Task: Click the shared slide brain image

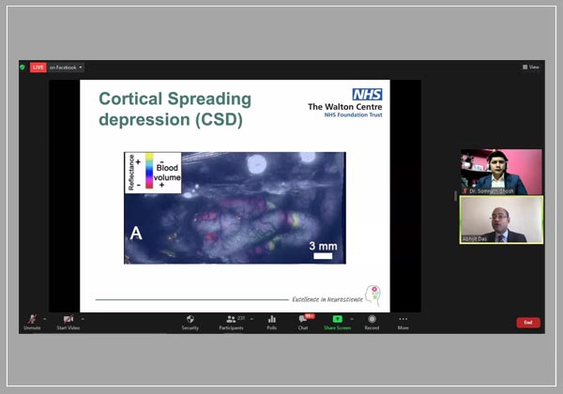Action: [x=235, y=207]
